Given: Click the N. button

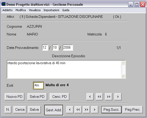Looking at the screenshot, I should pyautogui.click(x=8, y=109).
